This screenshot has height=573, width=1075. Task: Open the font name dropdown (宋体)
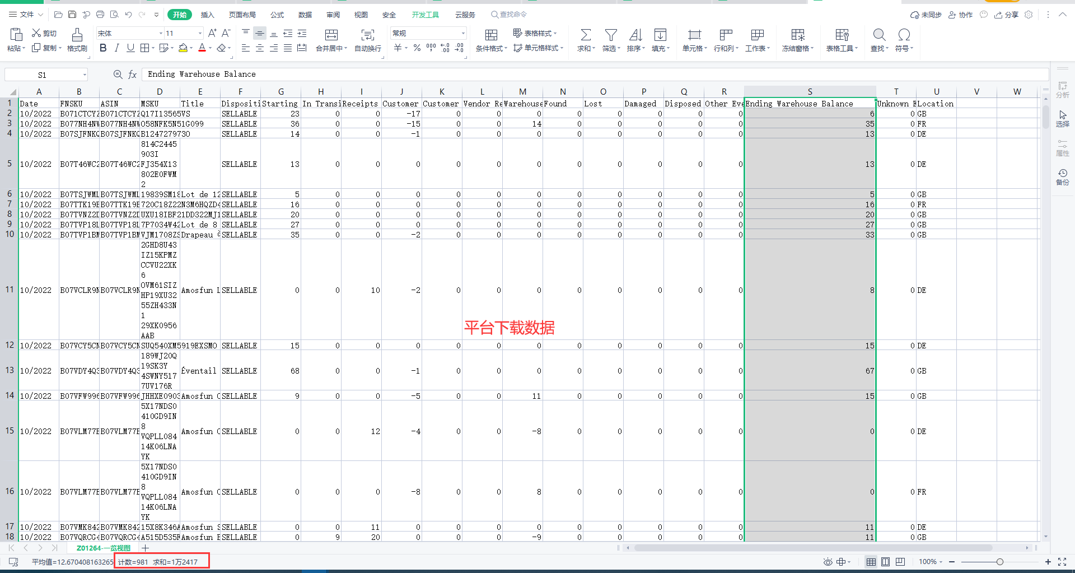[161, 34]
